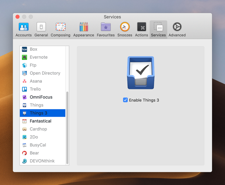Open the Actions command-key icon
This screenshot has height=185, width=225.
(x=142, y=27)
